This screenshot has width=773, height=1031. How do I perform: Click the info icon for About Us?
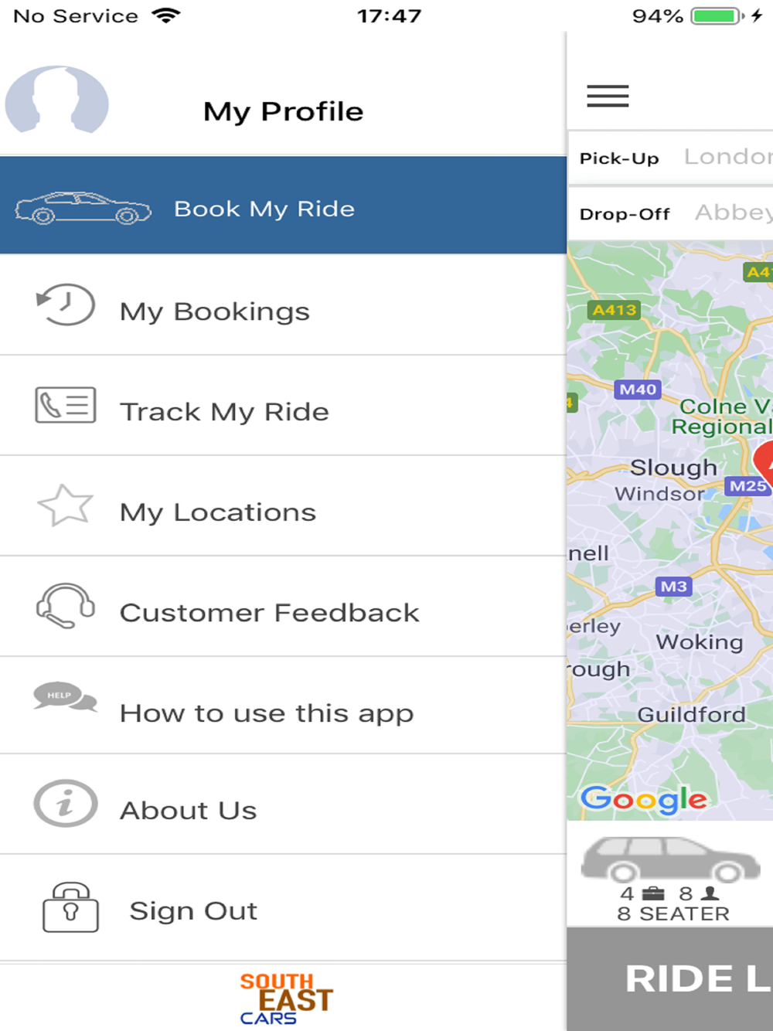pyautogui.click(x=66, y=803)
